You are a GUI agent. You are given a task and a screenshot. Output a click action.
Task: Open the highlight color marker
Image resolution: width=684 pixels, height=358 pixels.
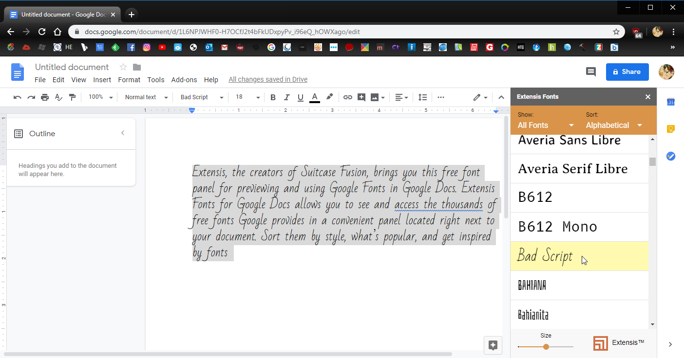pyautogui.click(x=329, y=97)
